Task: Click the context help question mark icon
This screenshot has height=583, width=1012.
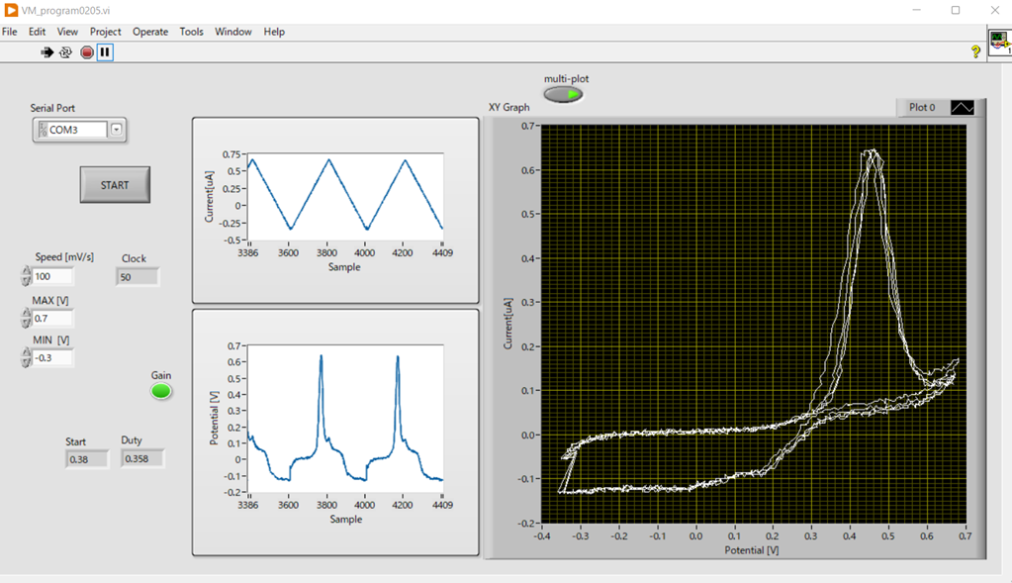Action: click(975, 52)
